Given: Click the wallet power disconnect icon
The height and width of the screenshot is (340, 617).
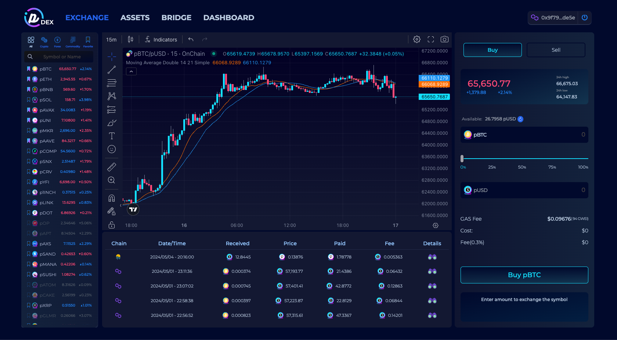Looking at the screenshot, I should pos(585,18).
